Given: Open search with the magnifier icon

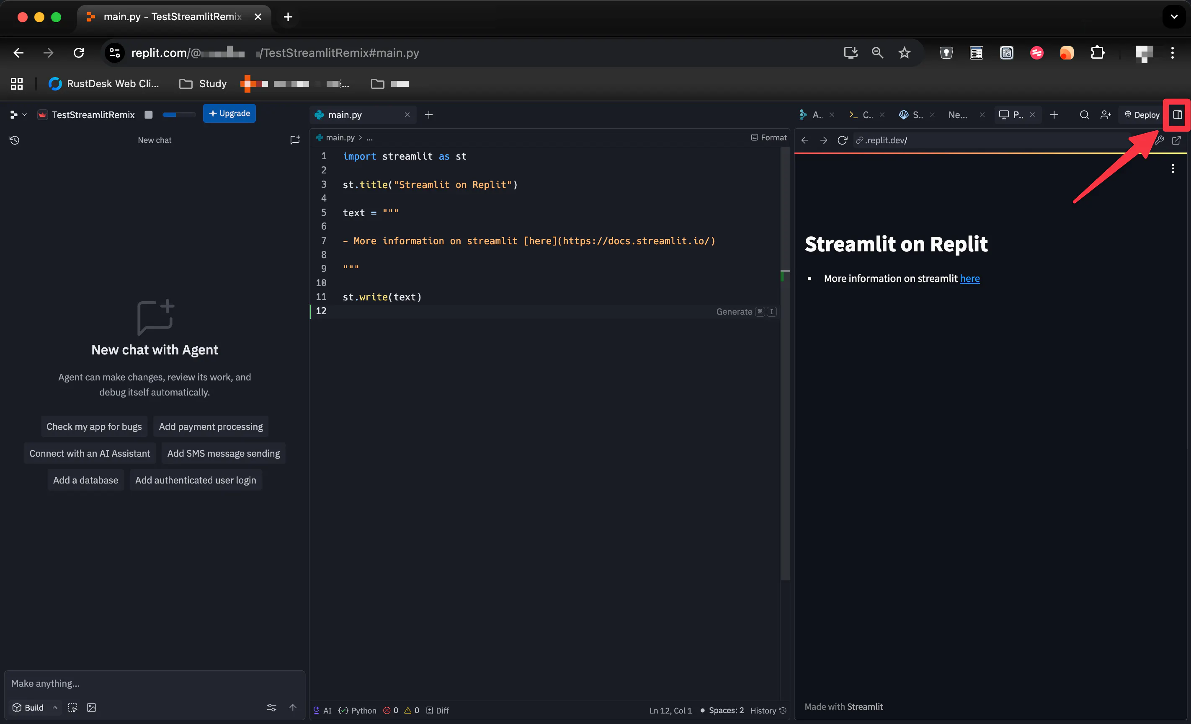Looking at the screenshot, I should [x=1084, y=115].
